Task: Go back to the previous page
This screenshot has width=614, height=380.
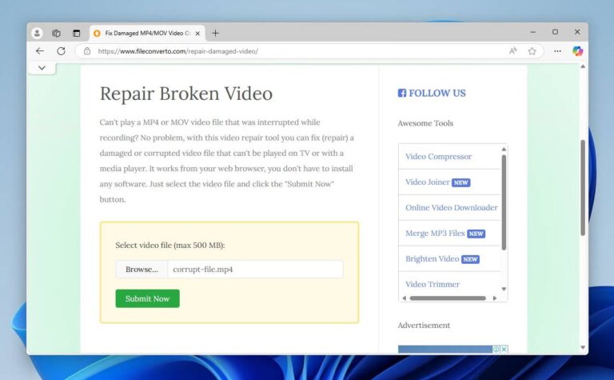Action: click(x=40, y=51)
